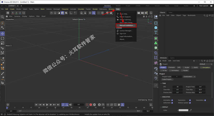
Task: Select the Live Selection tool
Action: click(2, 23)
